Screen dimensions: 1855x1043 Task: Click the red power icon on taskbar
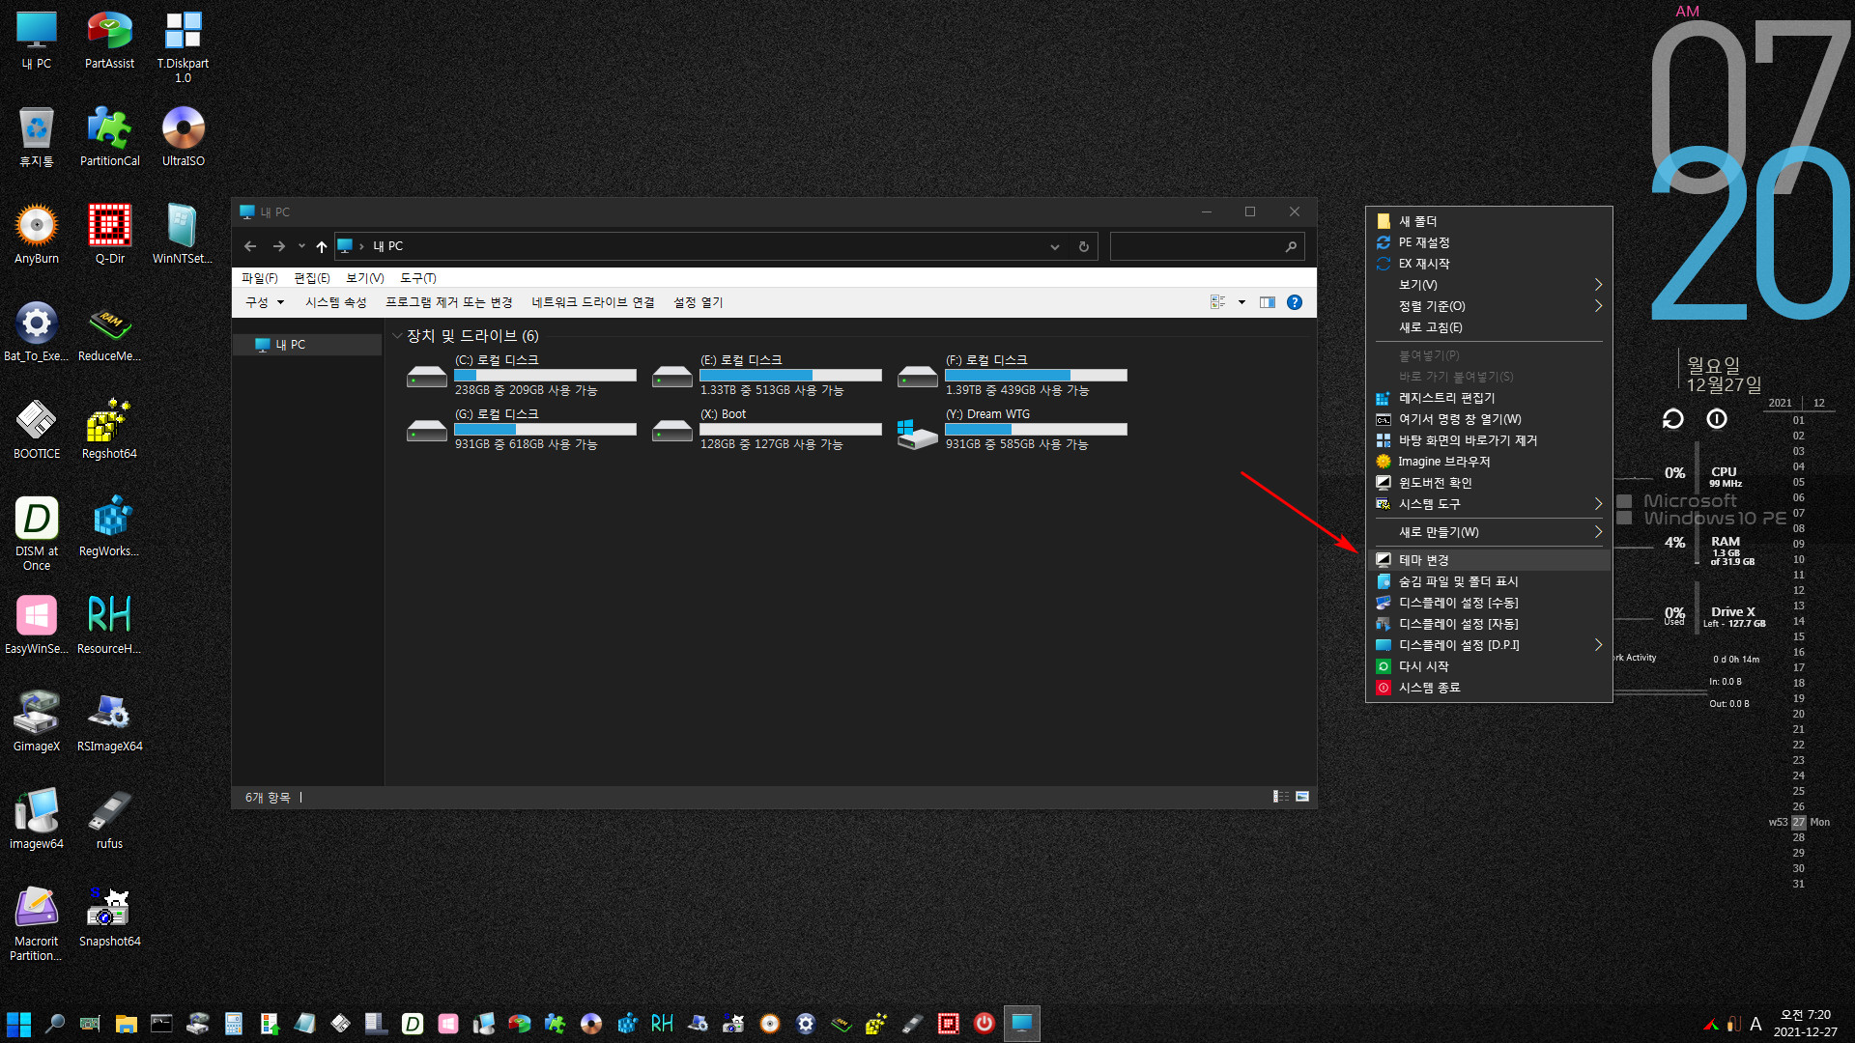point(985,1024)
